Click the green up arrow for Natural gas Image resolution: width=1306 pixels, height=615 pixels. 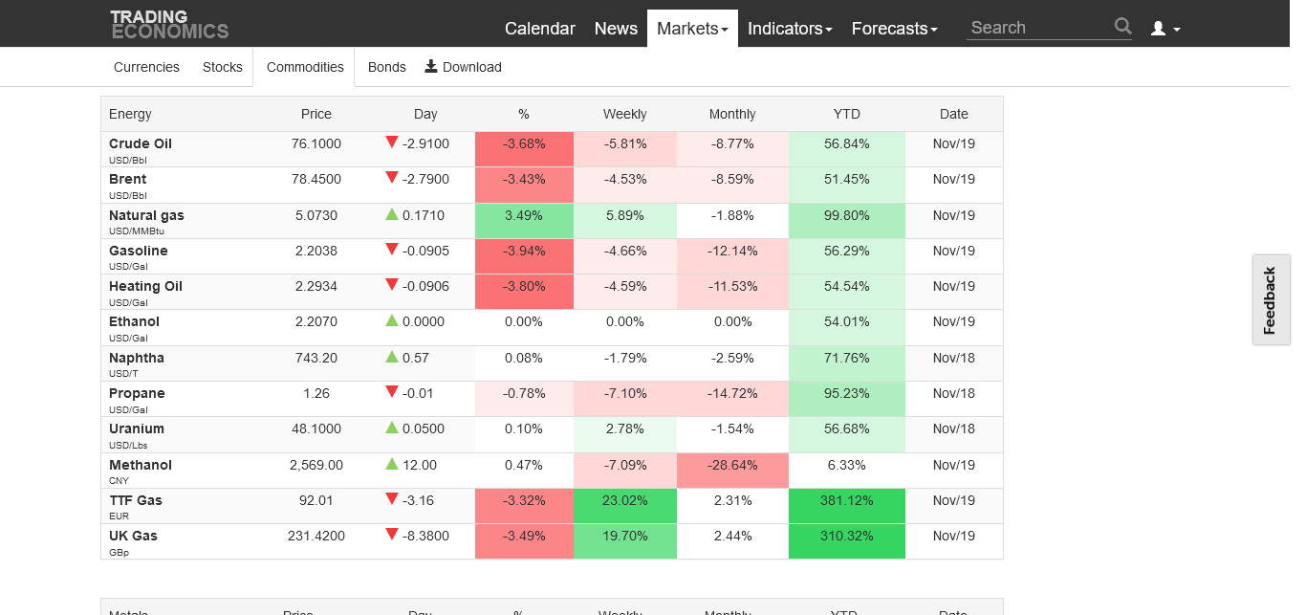(391, 214)
